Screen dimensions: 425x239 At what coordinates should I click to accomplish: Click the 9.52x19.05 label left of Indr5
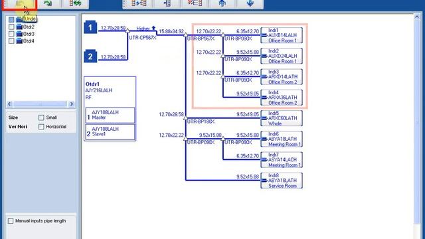click(x=248, y=114)
